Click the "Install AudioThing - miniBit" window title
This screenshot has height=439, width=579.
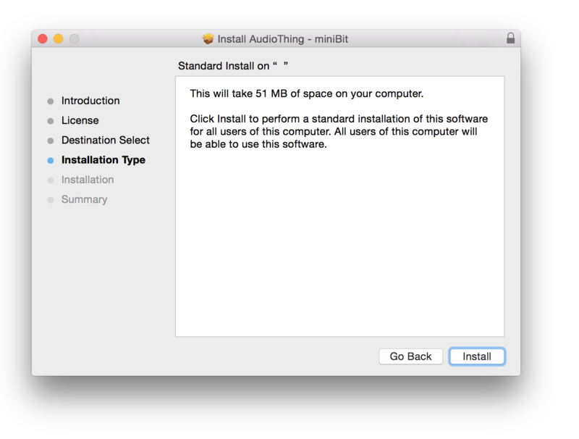coord(283,39)
